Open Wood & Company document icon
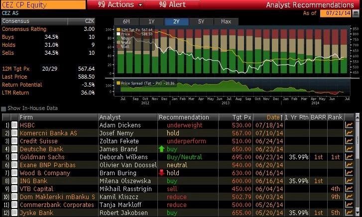The image size is (362, 217). [14, 173]
